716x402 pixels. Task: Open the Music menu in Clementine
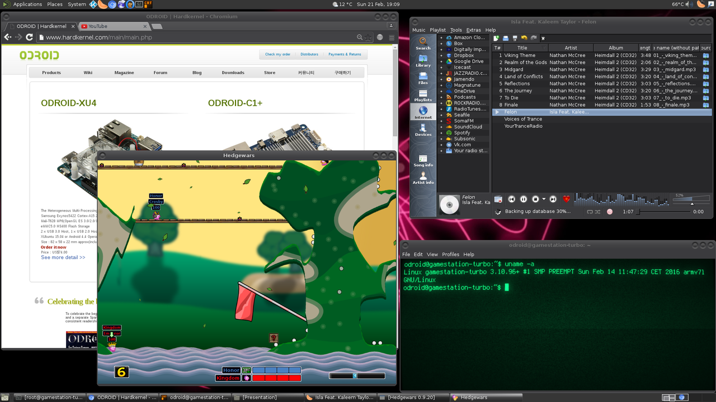pos(418,30)
